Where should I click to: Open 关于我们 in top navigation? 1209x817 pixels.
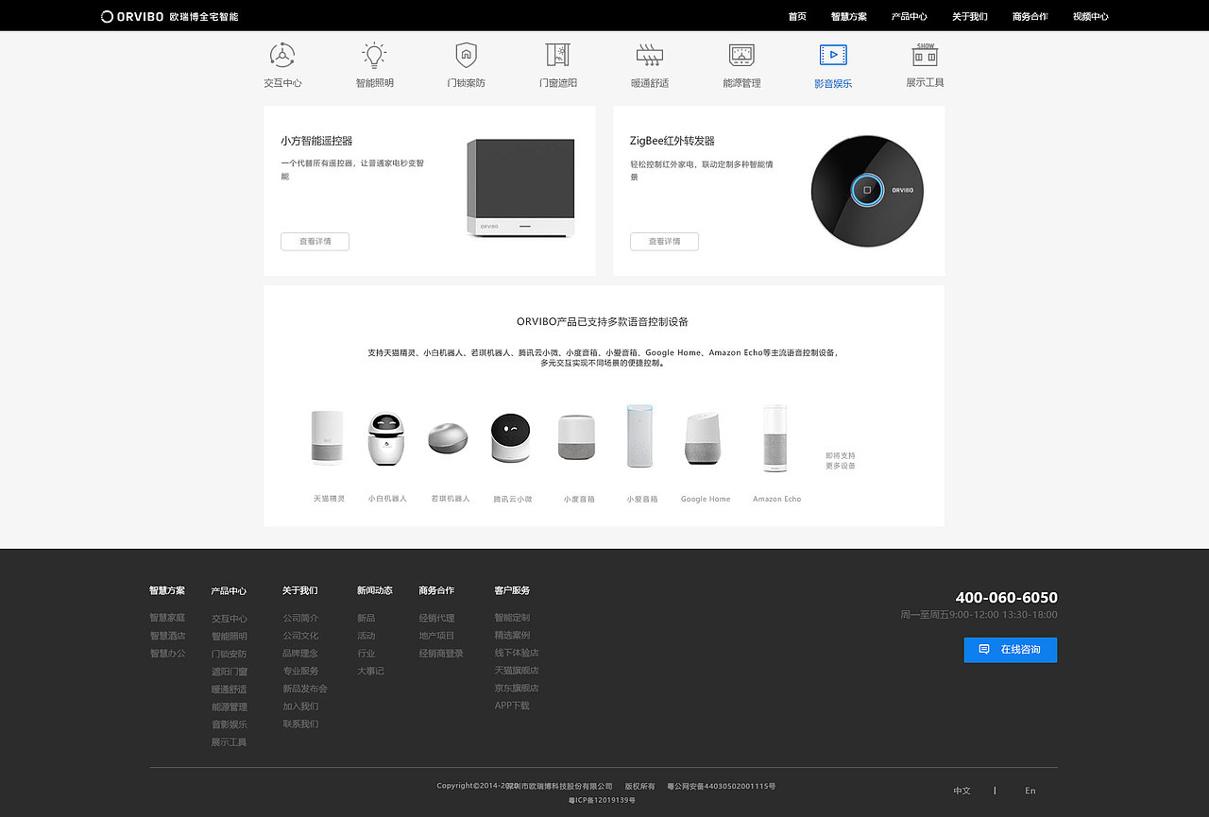pos(969,16)
